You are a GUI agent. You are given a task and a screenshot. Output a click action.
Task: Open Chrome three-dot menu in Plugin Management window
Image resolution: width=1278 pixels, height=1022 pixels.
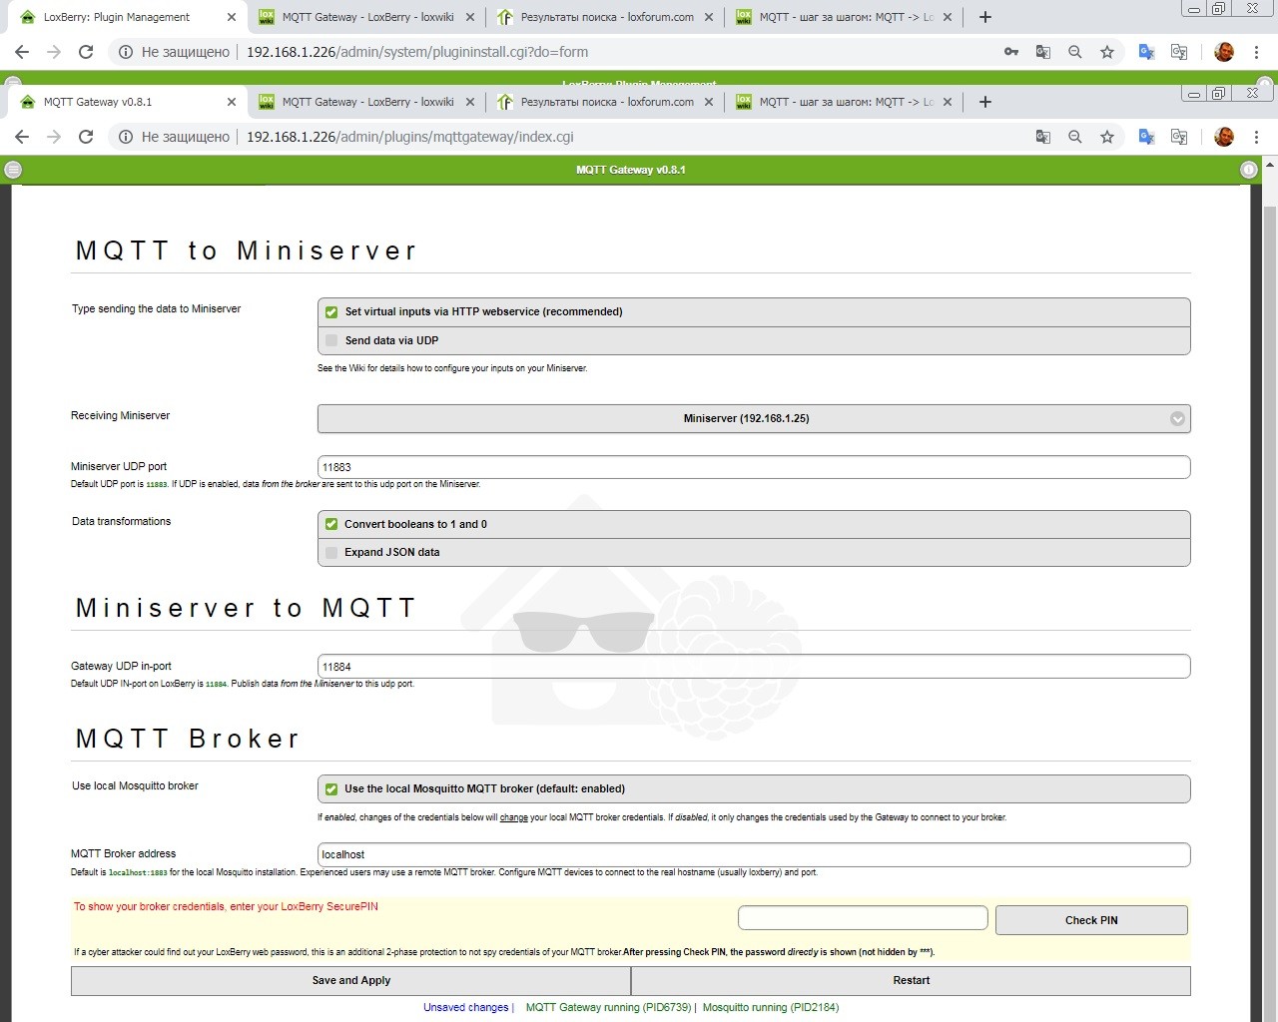[1256, 52]
